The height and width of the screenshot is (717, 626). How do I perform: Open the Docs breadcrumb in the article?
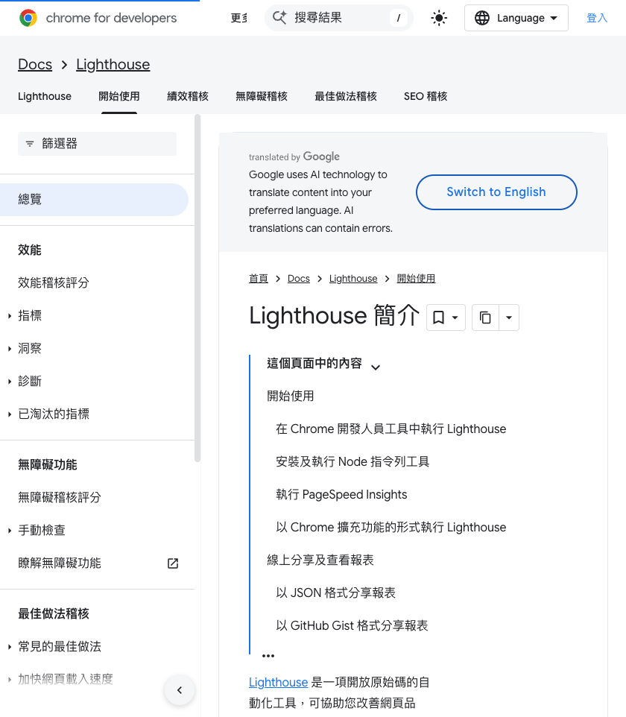(299, 279)
